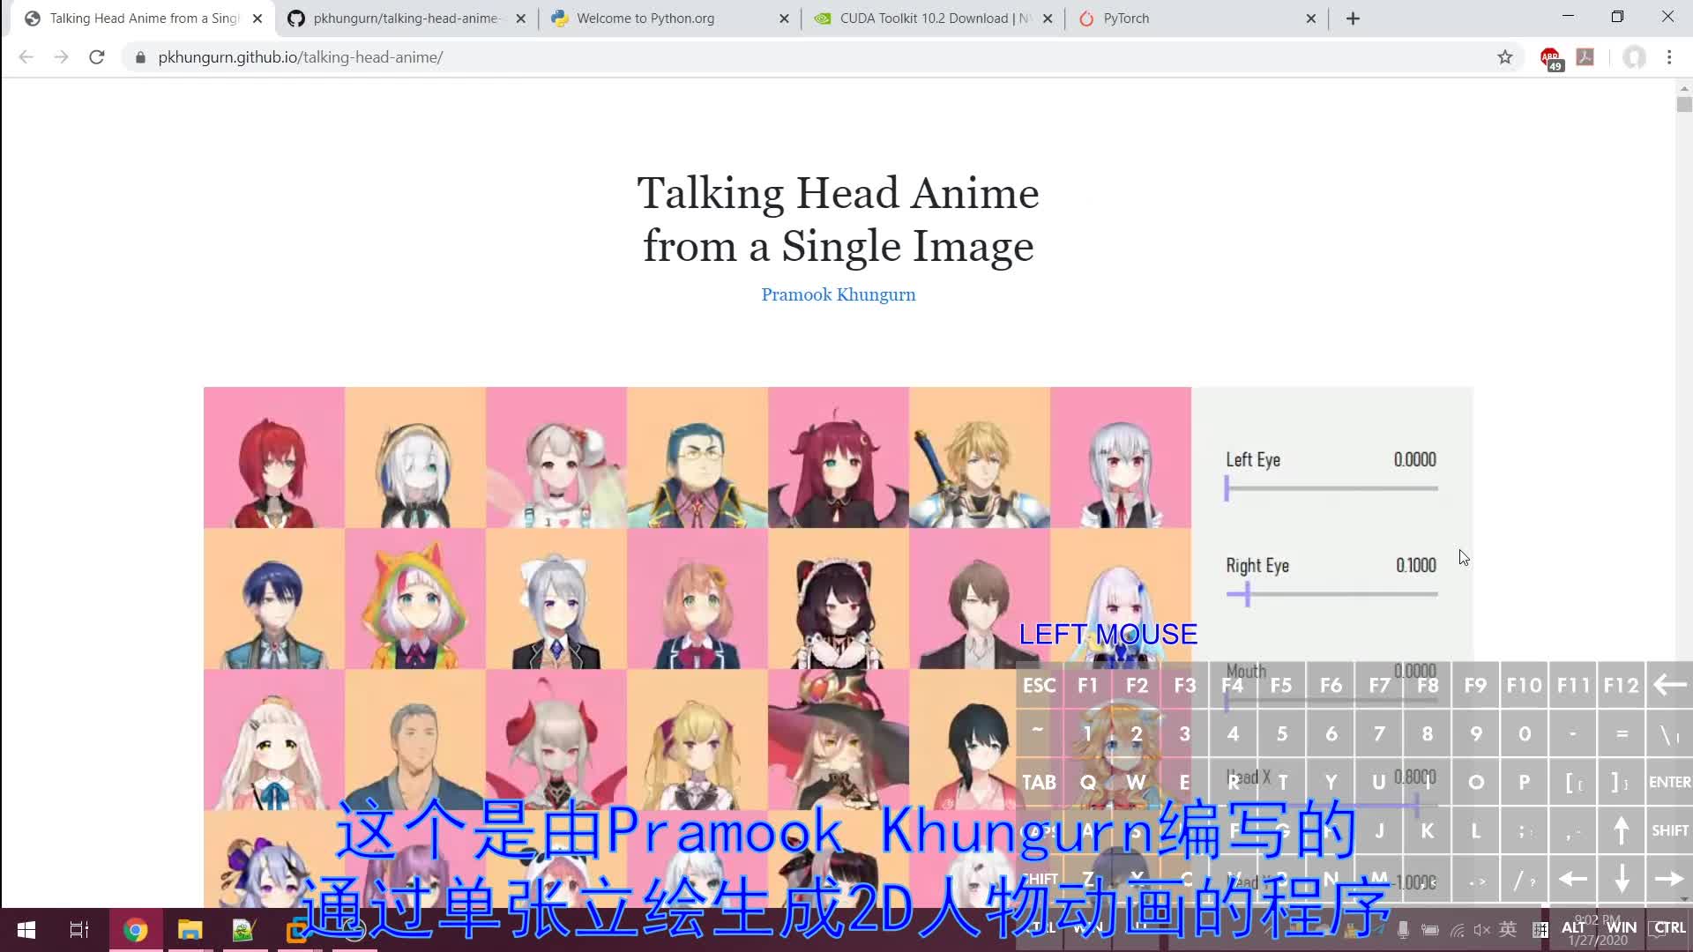Switch to pkhungurn/talking-head-anime GitHub tab

click(x=406, y=19)
